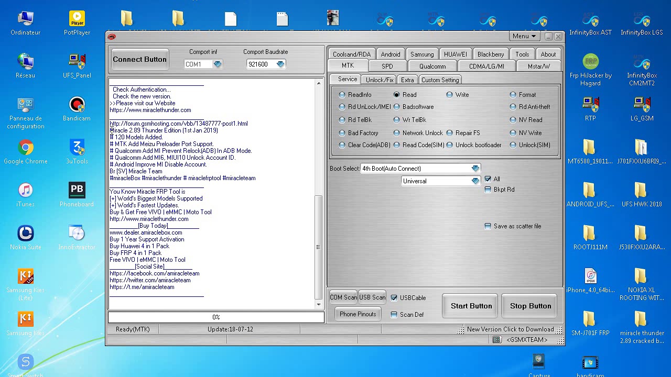Viewport: 671px width, 377px height.
Task: Open the UFS_Panel shortcut
Action: click(x=77, y=66)
